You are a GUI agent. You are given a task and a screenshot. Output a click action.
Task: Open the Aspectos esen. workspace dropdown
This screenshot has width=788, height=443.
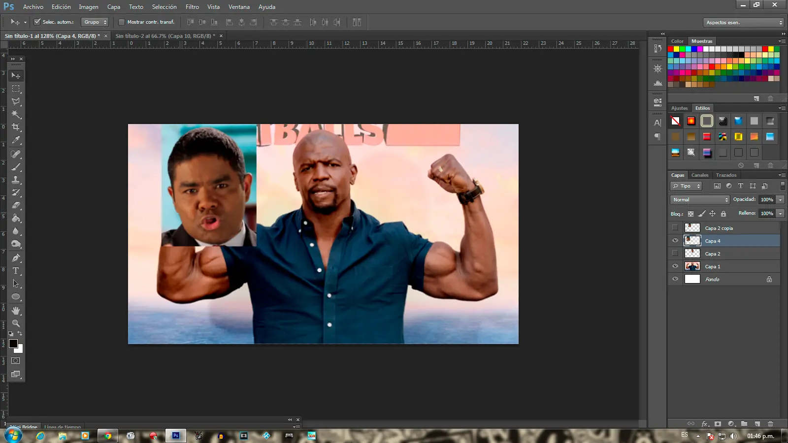coord(744,23)
